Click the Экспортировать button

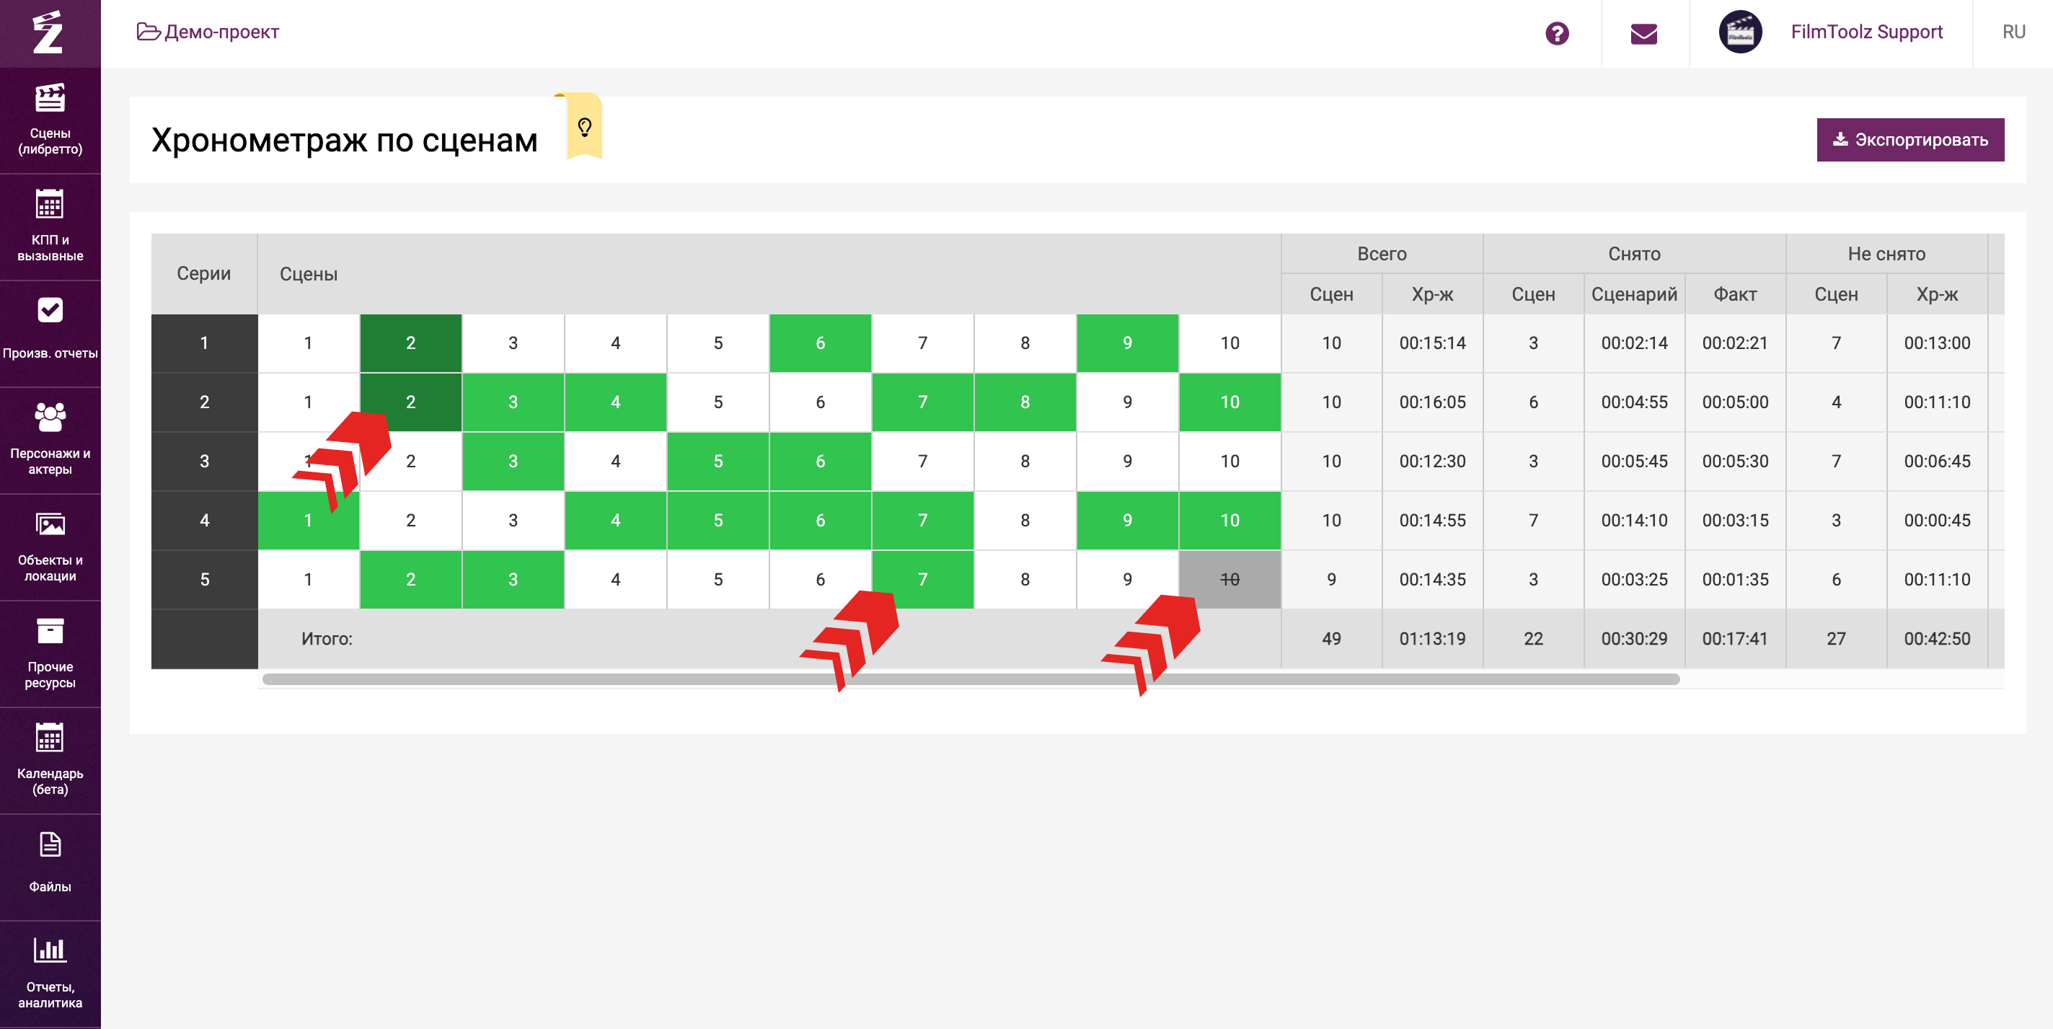1909,139
